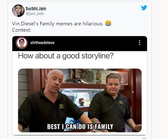Open Surbhi Jain's profile picture

(18, 11)
